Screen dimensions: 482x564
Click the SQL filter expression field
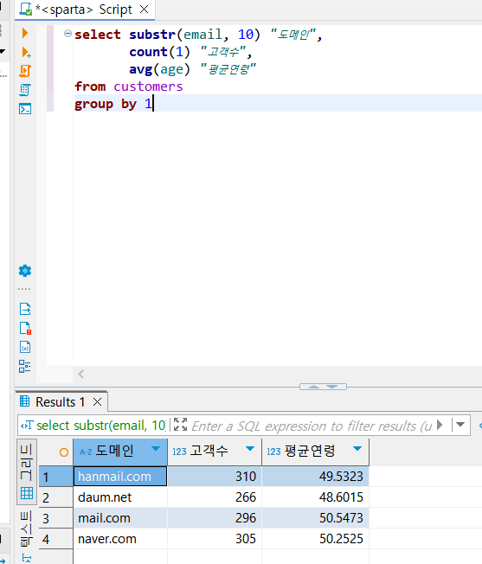[312, 426]
